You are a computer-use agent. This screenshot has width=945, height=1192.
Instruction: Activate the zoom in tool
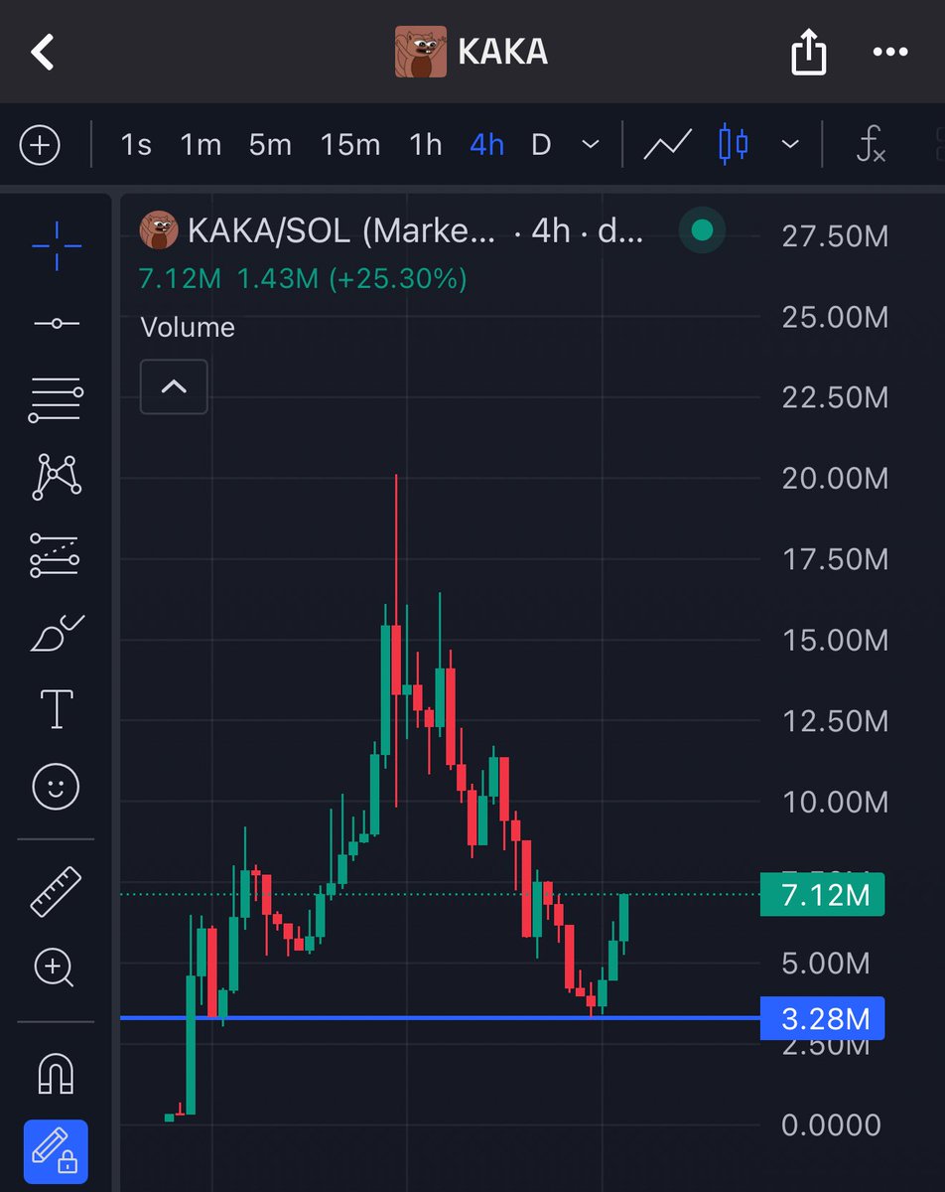click(x=55, y=968)
